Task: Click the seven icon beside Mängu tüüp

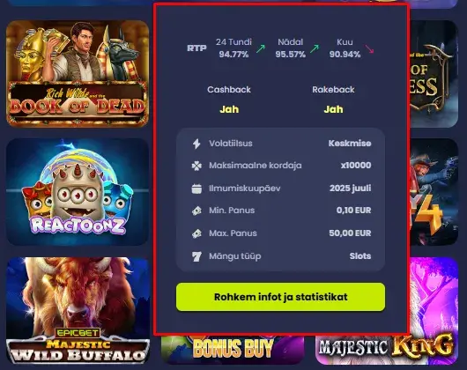Action: (196, 256)
